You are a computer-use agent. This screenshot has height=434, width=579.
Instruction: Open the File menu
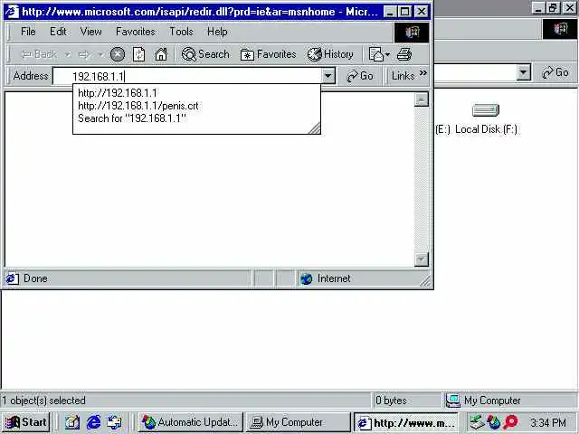click(28, 32)
